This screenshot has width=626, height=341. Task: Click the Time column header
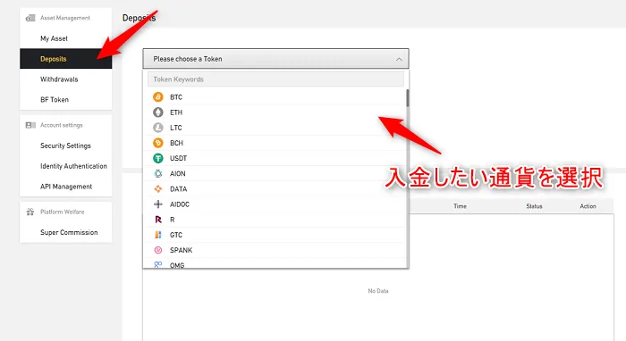tap(460, 206)
